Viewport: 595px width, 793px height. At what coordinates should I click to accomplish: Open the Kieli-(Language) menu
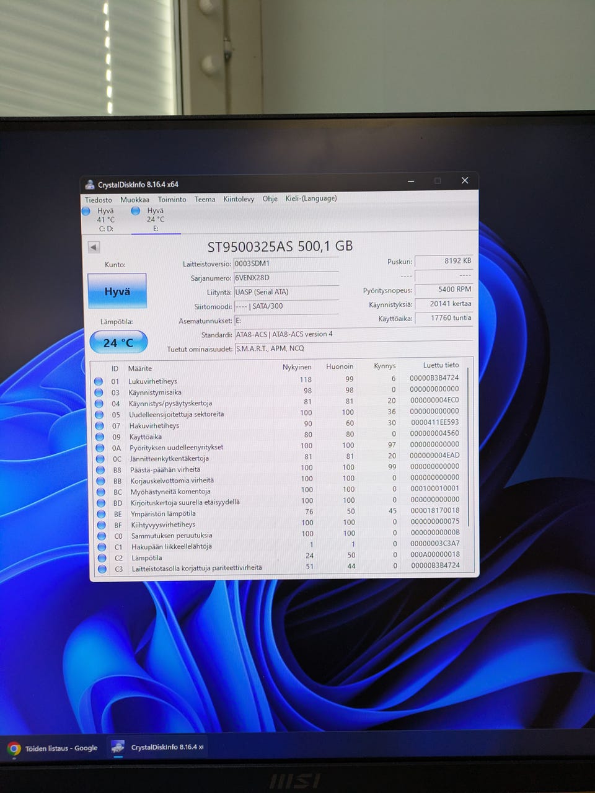[311, 198]
